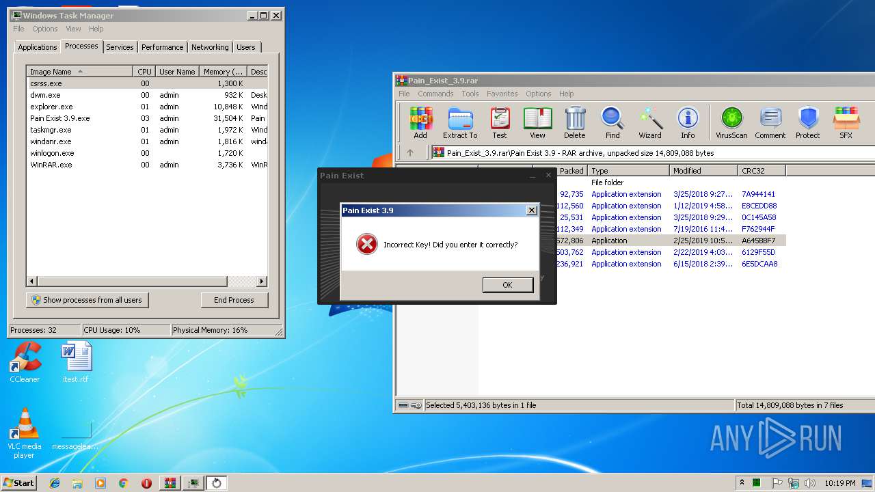The height and width of the screenshot is (492, 875).
Task: Click WinRAR Add toolbar icon
Action: [420, 123]
